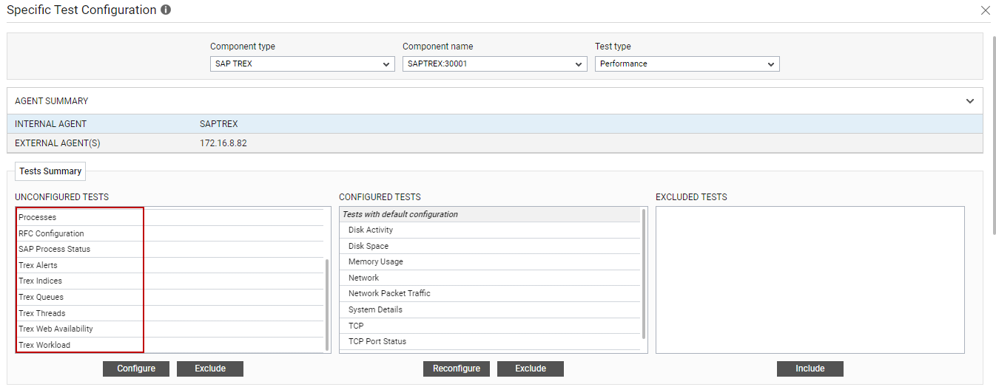The image size is (996, 387).
Task: Click the unconfigured tests list scrollbar
Action: click(x=327, y=305)
